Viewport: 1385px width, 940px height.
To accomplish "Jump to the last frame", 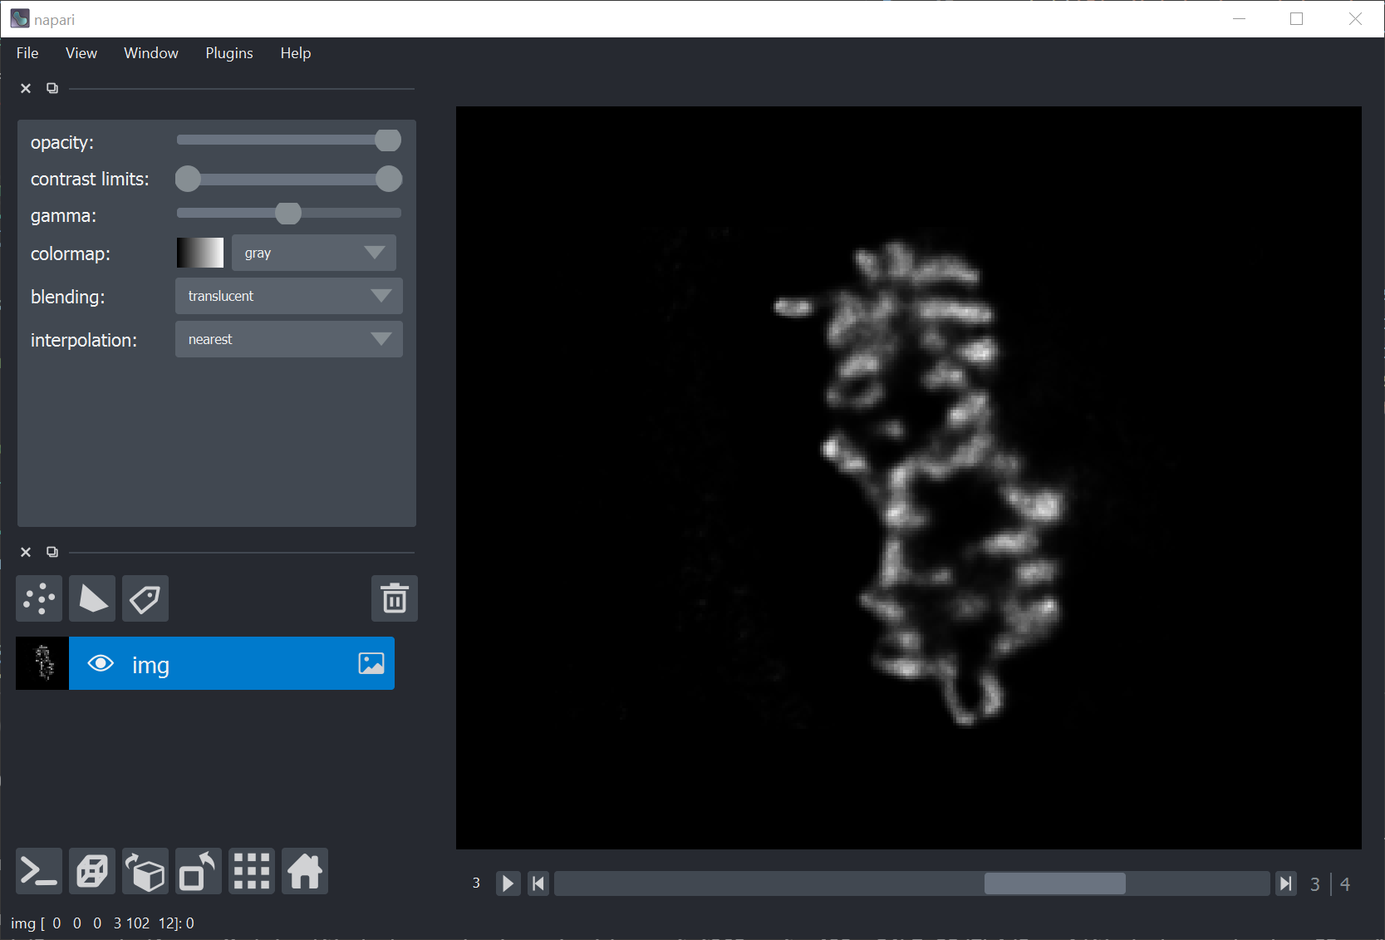I will (1285, 883).
